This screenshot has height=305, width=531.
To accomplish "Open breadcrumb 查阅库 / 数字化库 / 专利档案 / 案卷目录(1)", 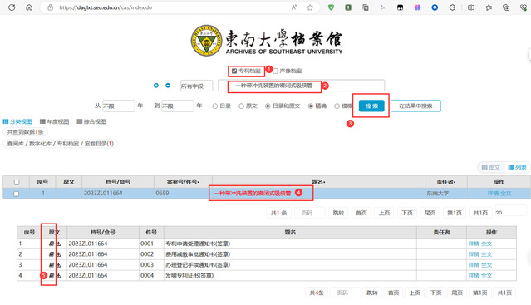I will (61, 144).
